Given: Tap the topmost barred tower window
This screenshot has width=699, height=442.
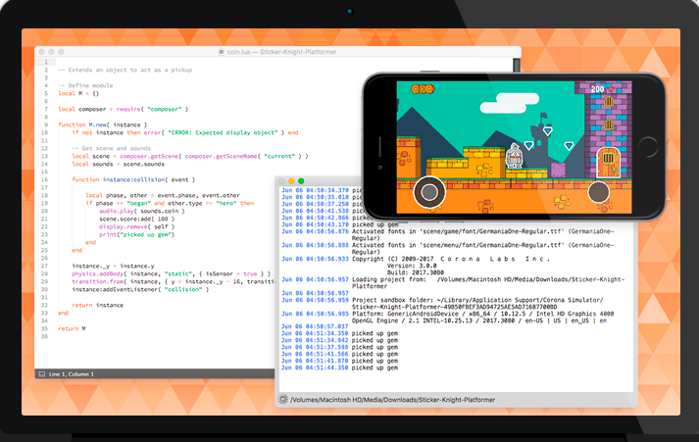Looking at the screenshot, I should 609,102.
